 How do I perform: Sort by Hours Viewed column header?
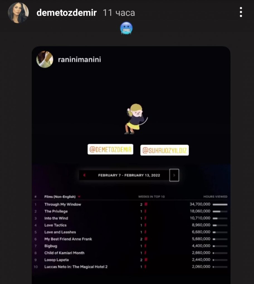[215, 197]
